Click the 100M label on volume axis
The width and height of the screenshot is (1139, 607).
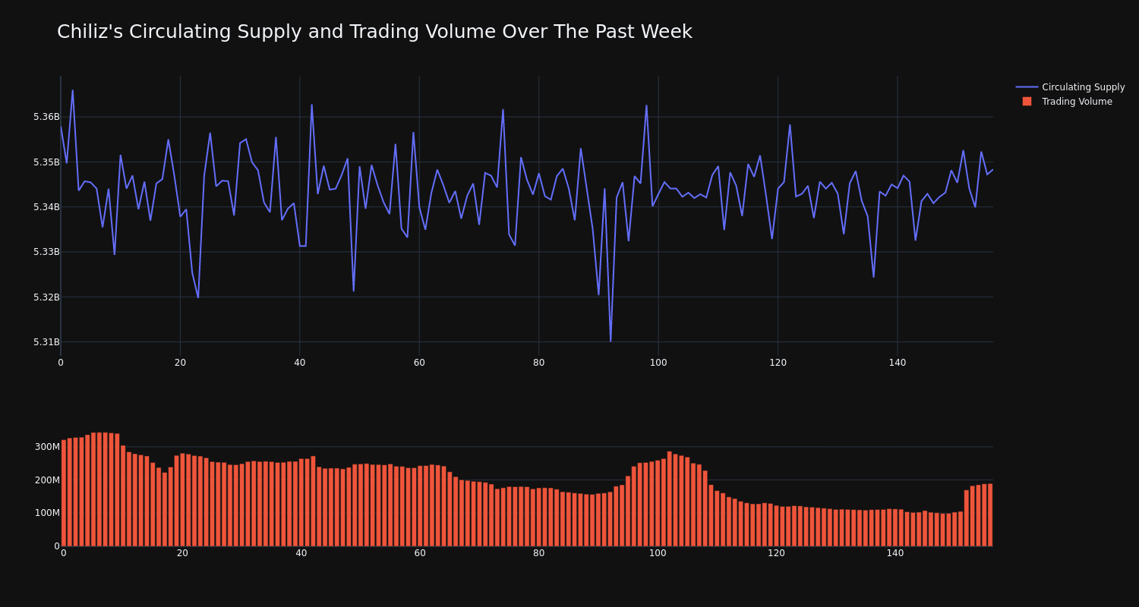47,513
